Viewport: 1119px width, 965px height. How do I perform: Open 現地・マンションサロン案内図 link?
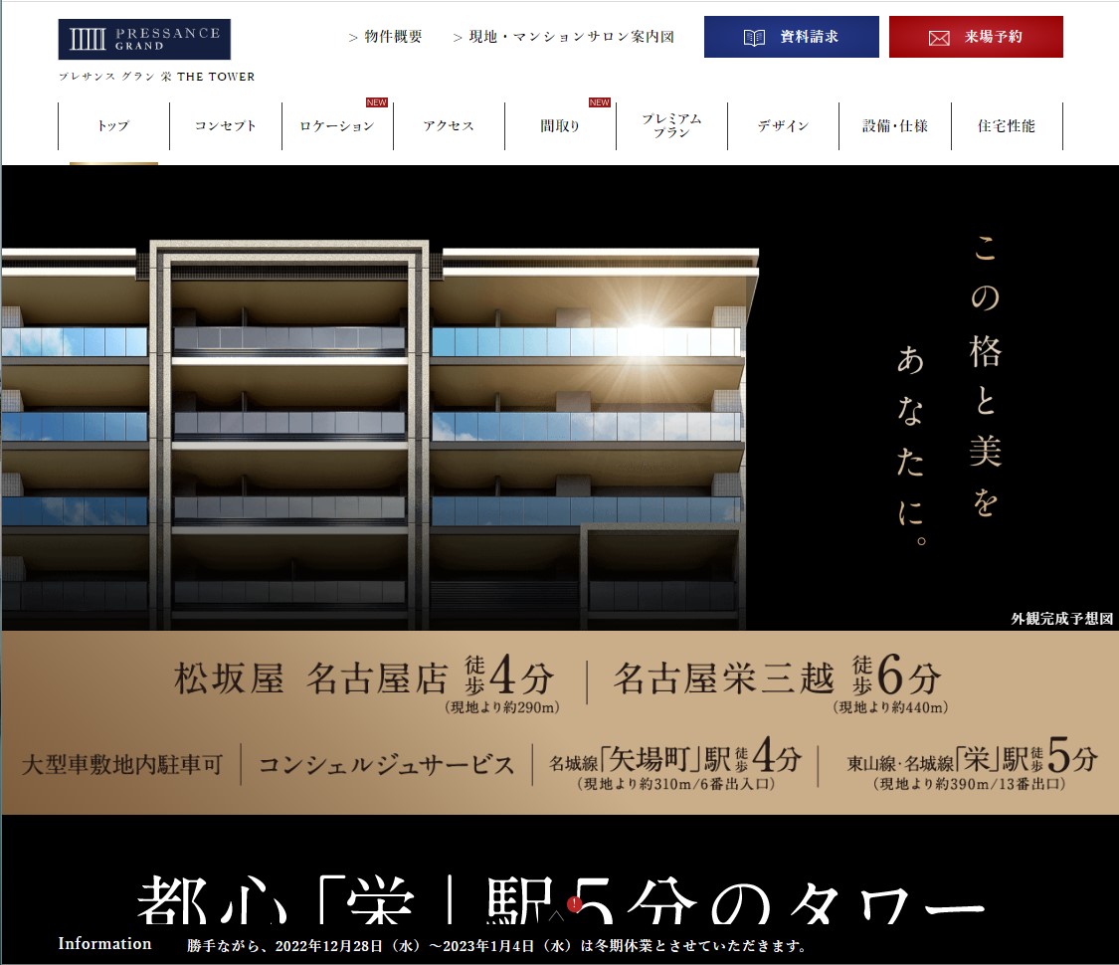point(564,37)
